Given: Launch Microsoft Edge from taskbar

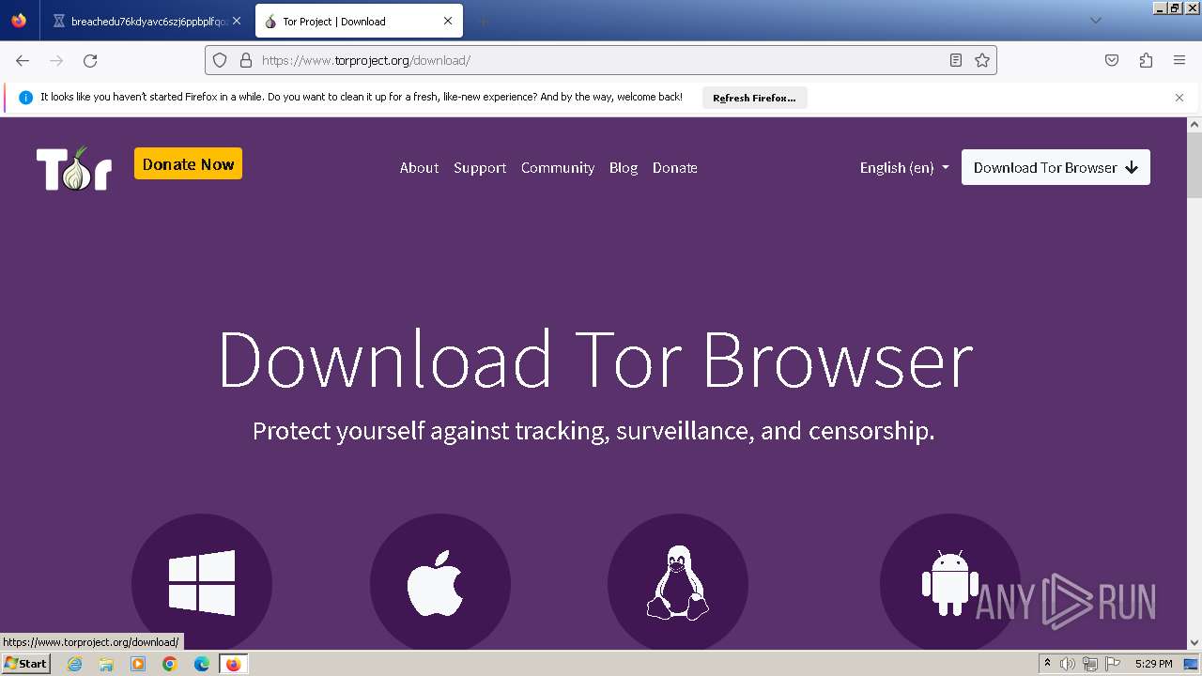Looking at the screenshot, I should coord(202,664).
